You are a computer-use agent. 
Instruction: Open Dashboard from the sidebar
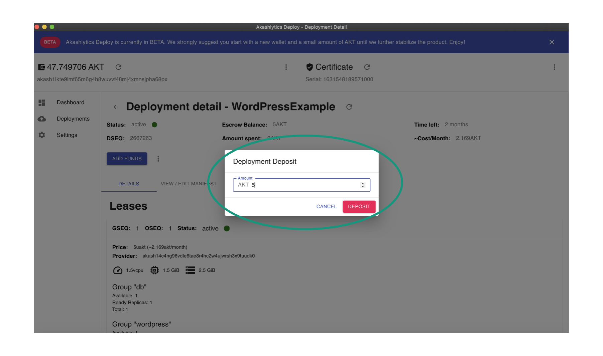[x=71, y=103]
